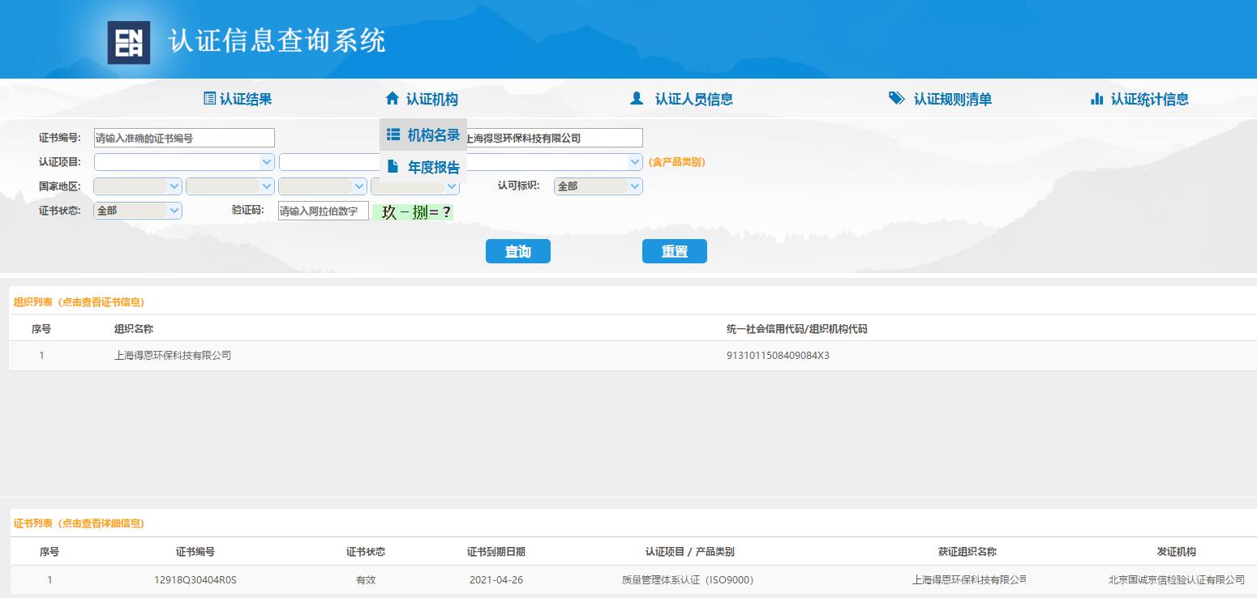This screenshot has width=1257, height=598.
Task: Select 年度报告 from the submenu
Action: [x=433, y=168]
